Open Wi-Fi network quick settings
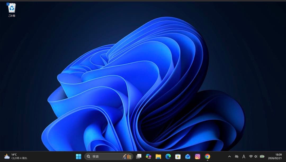Image resolution: width=286 pixels, height=162 pixels. click(x=251, y=156)
